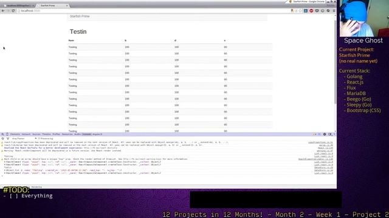Open the Profiles DevTools tab

(x=57, y=134)
